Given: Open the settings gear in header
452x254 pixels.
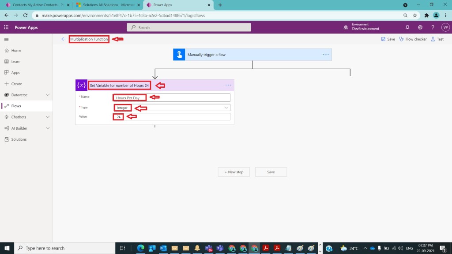Looking at the screenshot, I should [x=420, y=27].
